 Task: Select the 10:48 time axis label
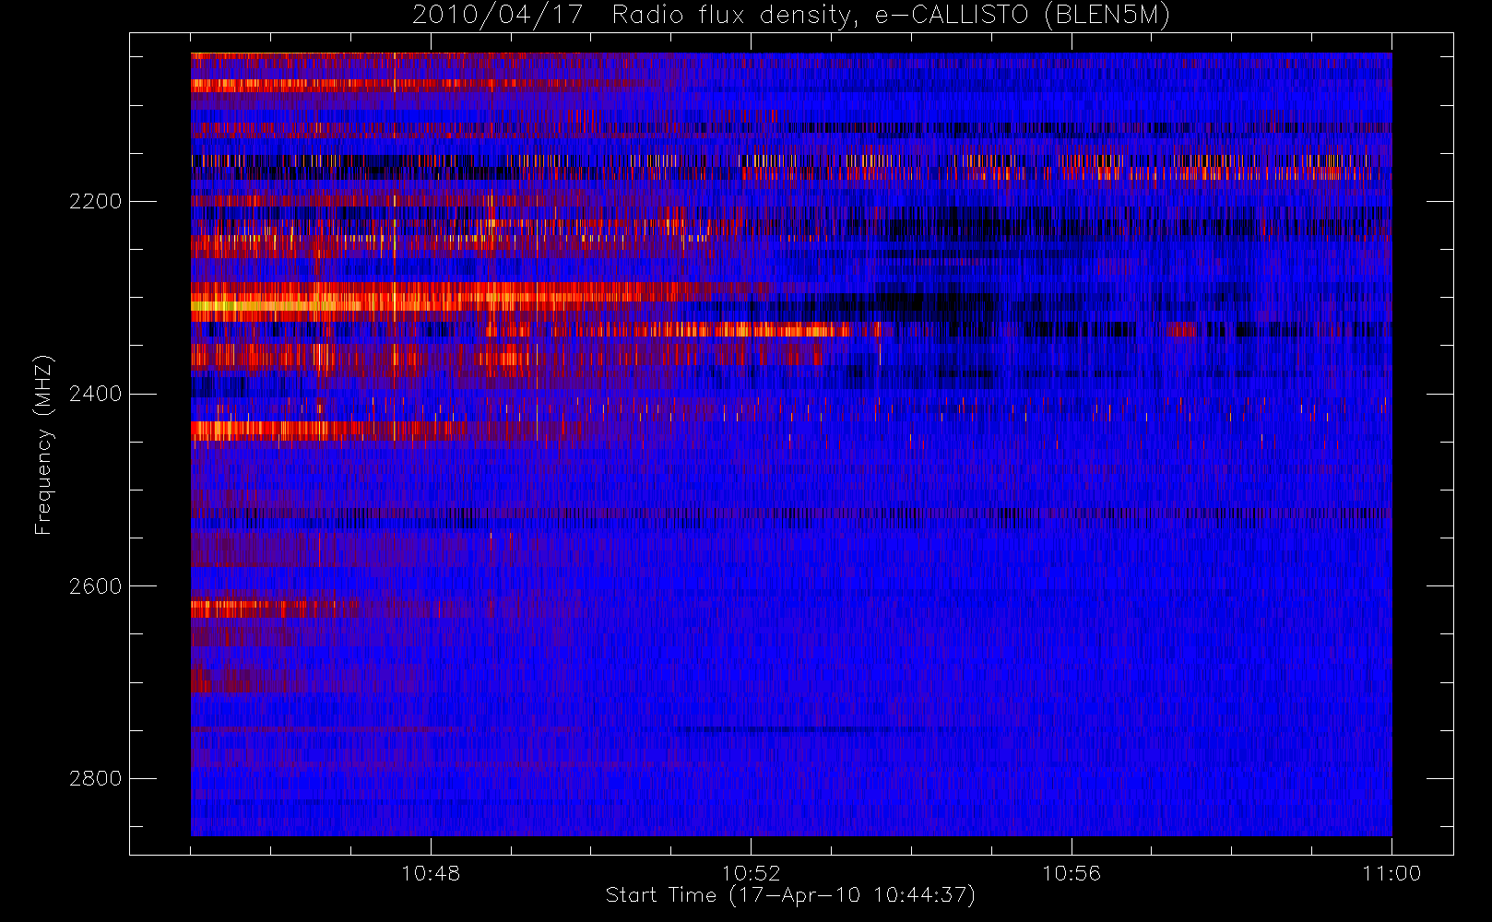tap(431, 873)
